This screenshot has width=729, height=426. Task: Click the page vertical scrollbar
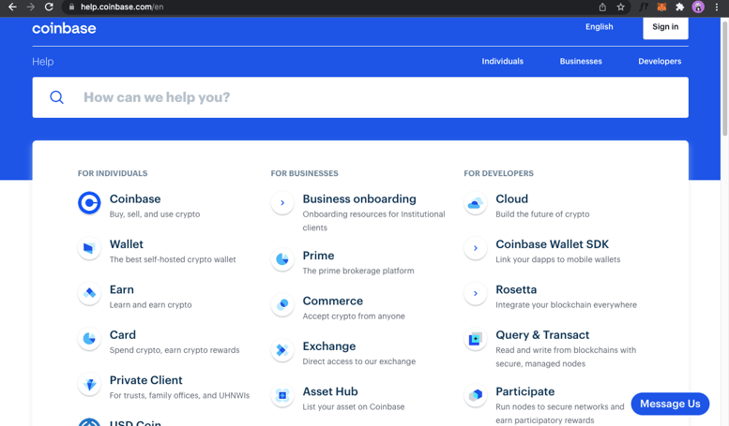click(724, 79)
